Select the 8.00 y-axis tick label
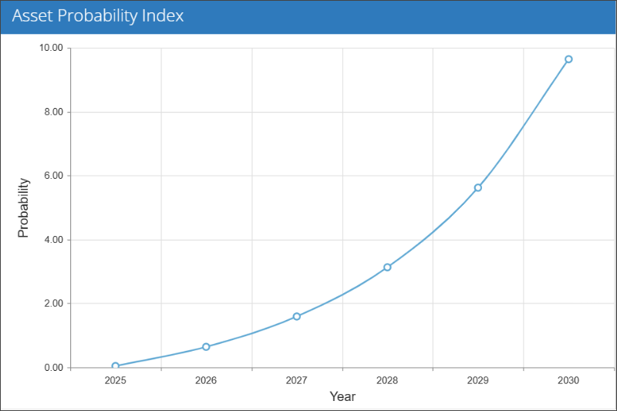This screenshot has width=617, height=411. pos(52,112)
